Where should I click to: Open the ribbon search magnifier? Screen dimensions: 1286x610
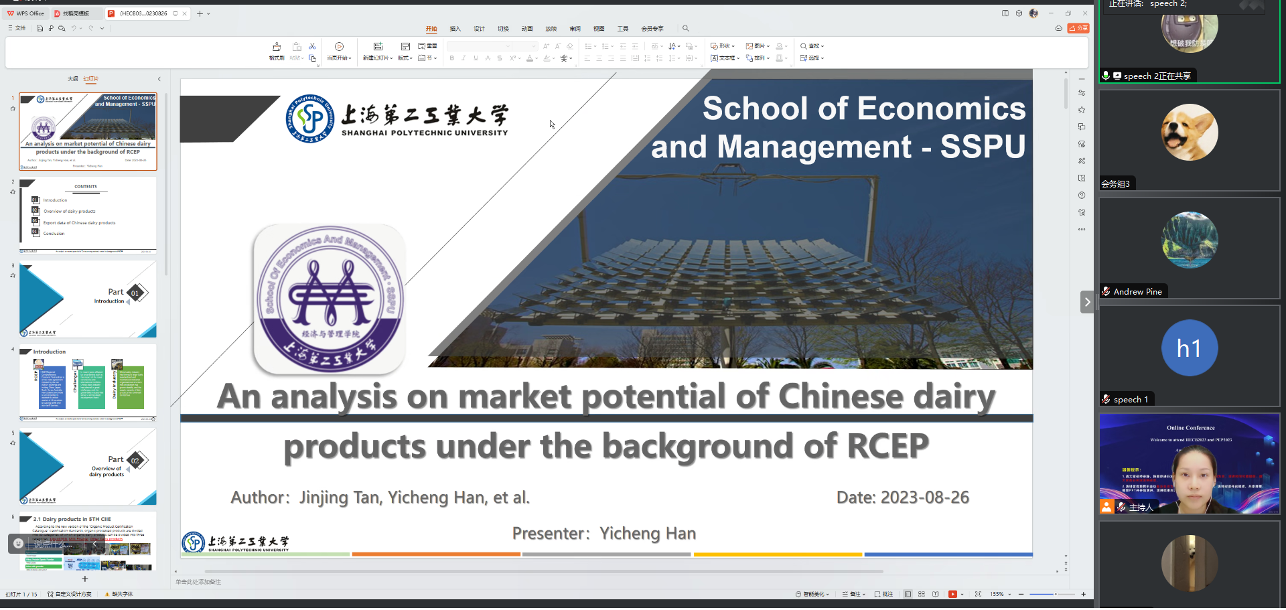pyautogui.click(x=685, y=28)
